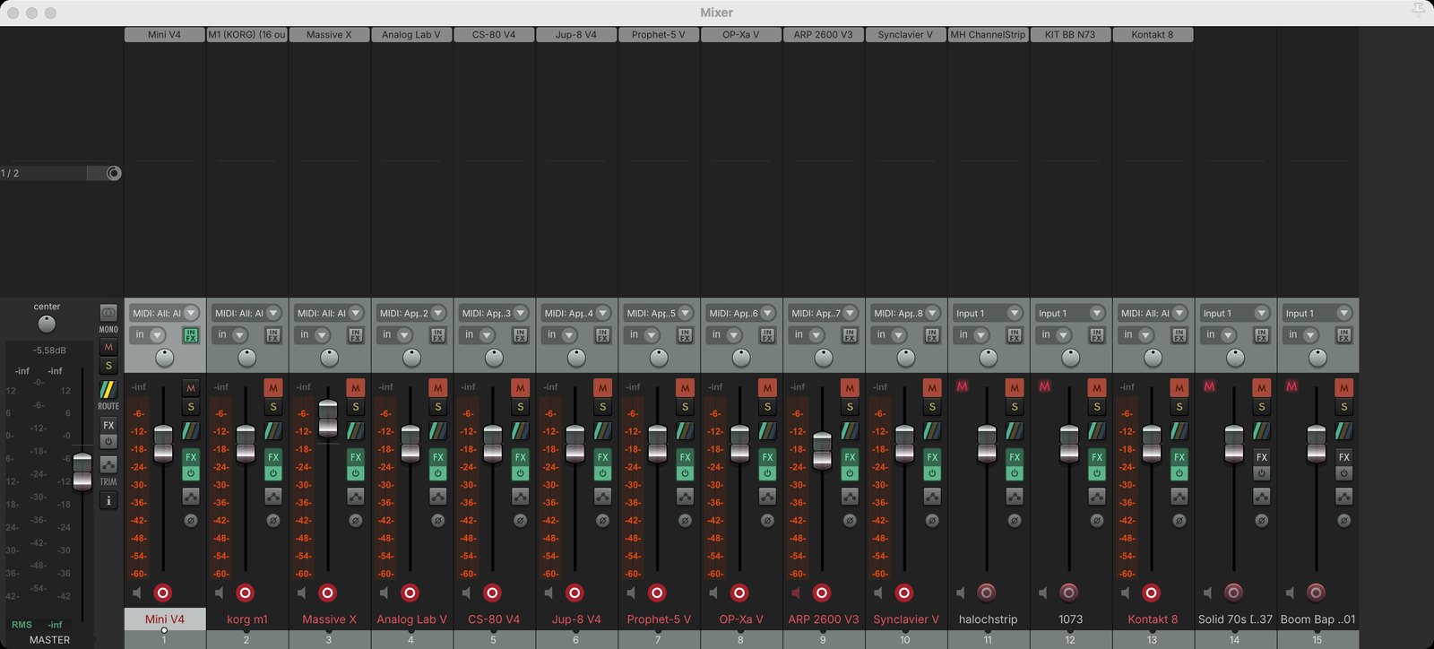
Task: Open the FX chain on the Massive X track
Action: coord(356,456)
